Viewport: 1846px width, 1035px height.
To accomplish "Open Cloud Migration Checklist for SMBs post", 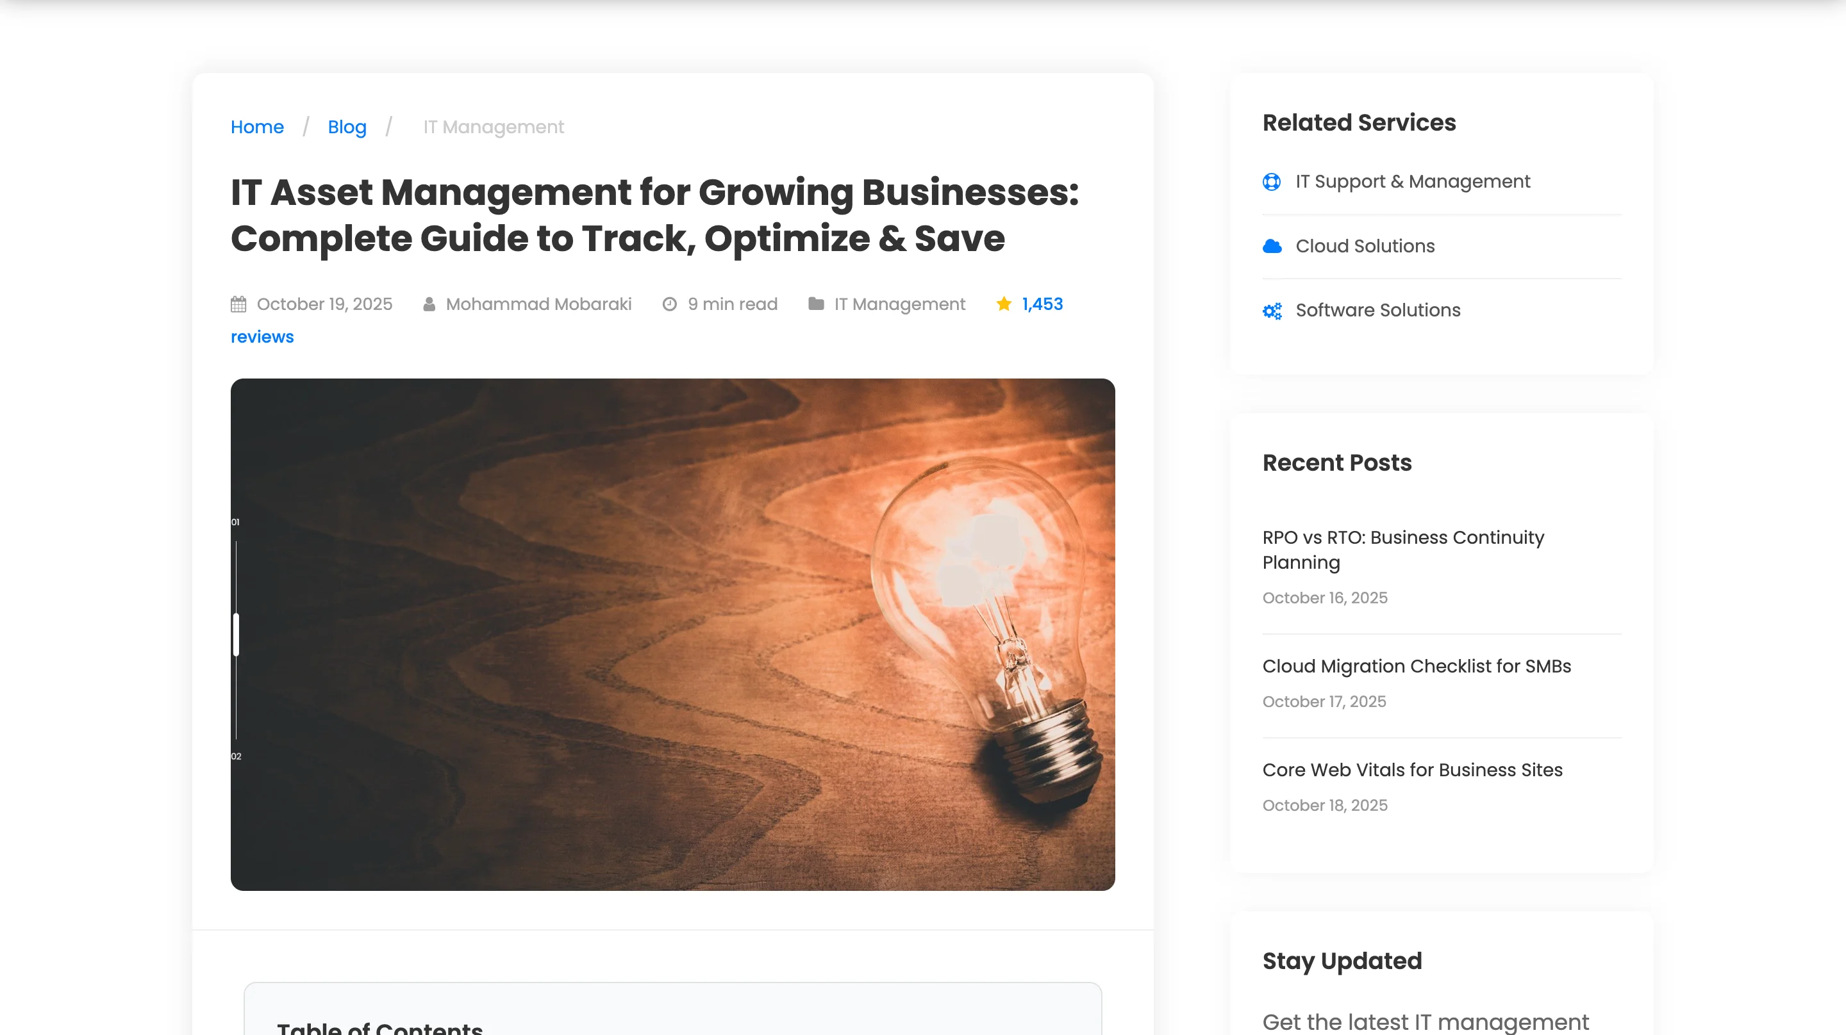I will coord(1416,667).
